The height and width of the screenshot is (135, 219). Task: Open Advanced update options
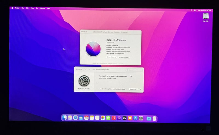tap(134, 89)
